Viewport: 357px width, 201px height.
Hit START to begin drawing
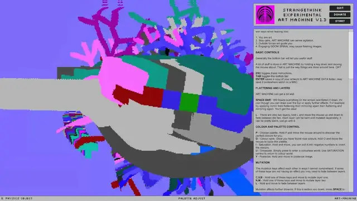click(340, 21)
